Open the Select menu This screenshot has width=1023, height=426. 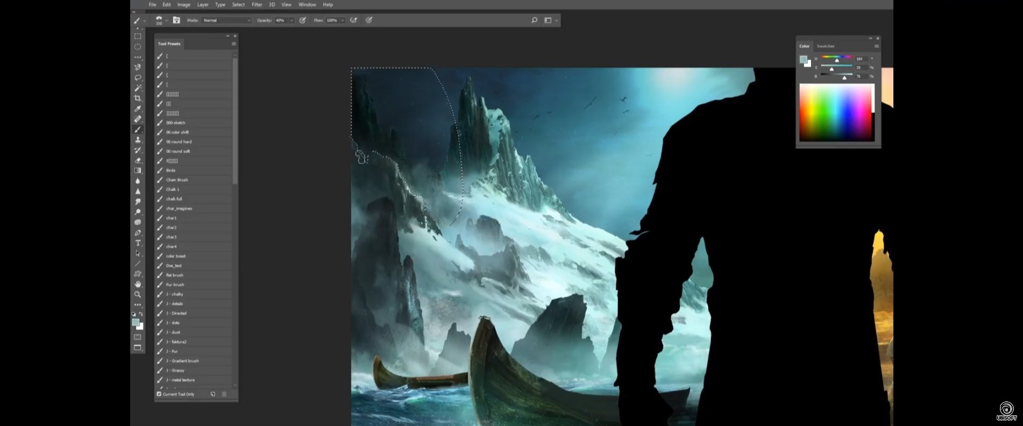pyautogui.click(x=238, y=4)
